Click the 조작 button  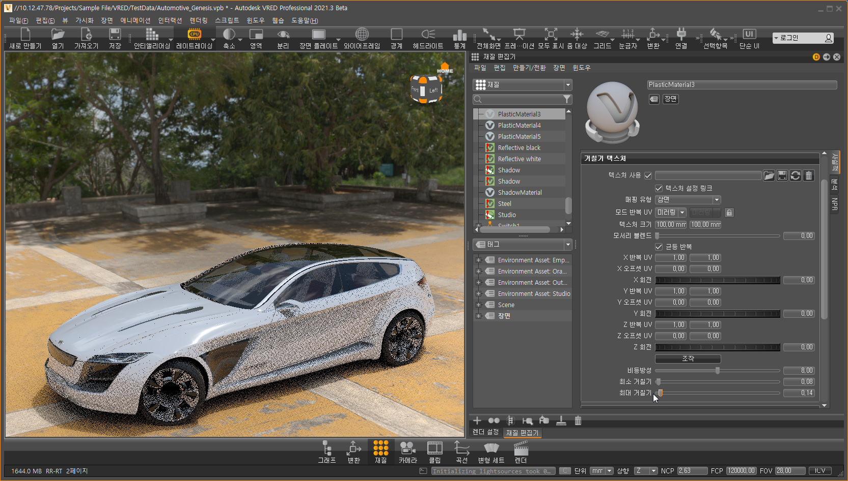point(688,359)
